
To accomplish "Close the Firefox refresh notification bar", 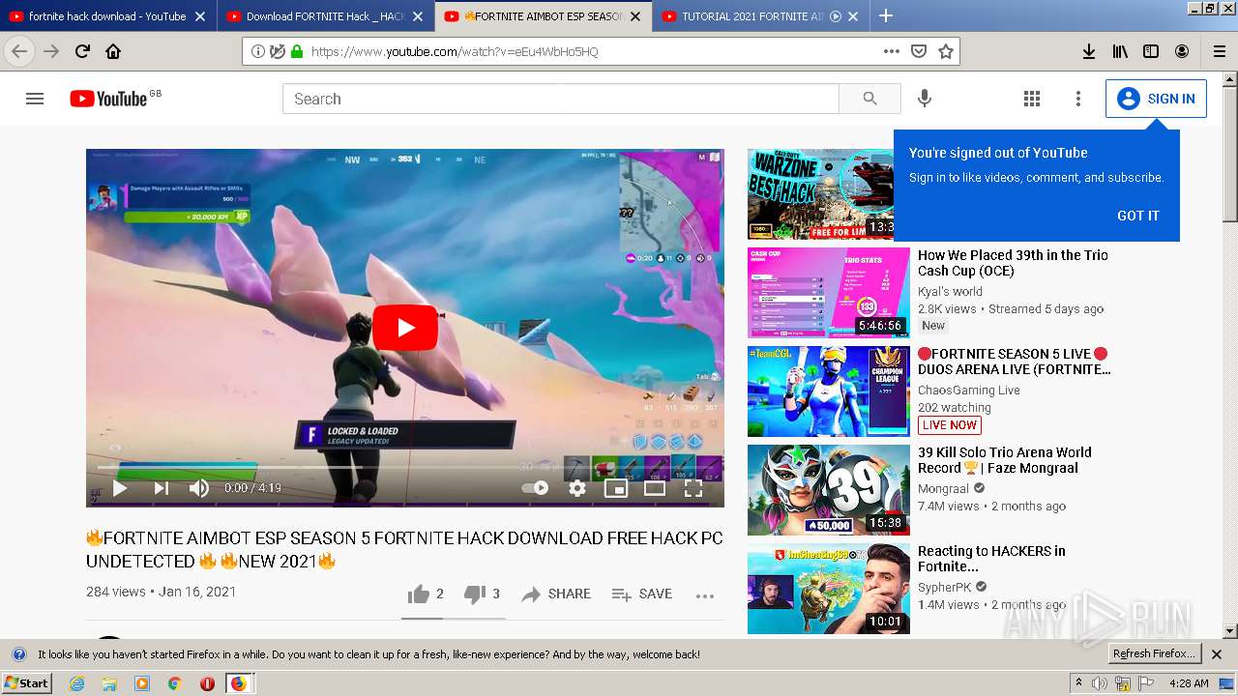I will [1217, 654].
